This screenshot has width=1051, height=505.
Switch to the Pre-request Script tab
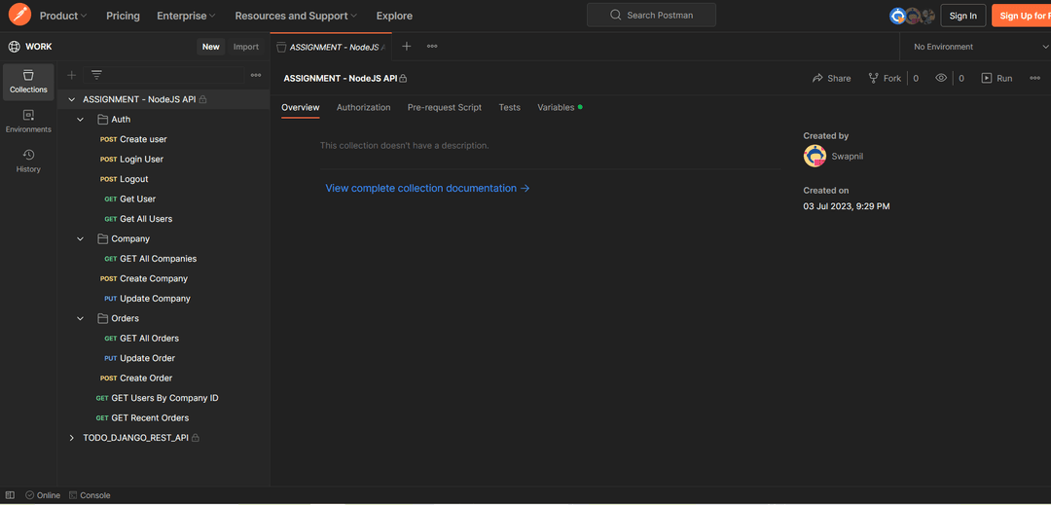point(445,107)
